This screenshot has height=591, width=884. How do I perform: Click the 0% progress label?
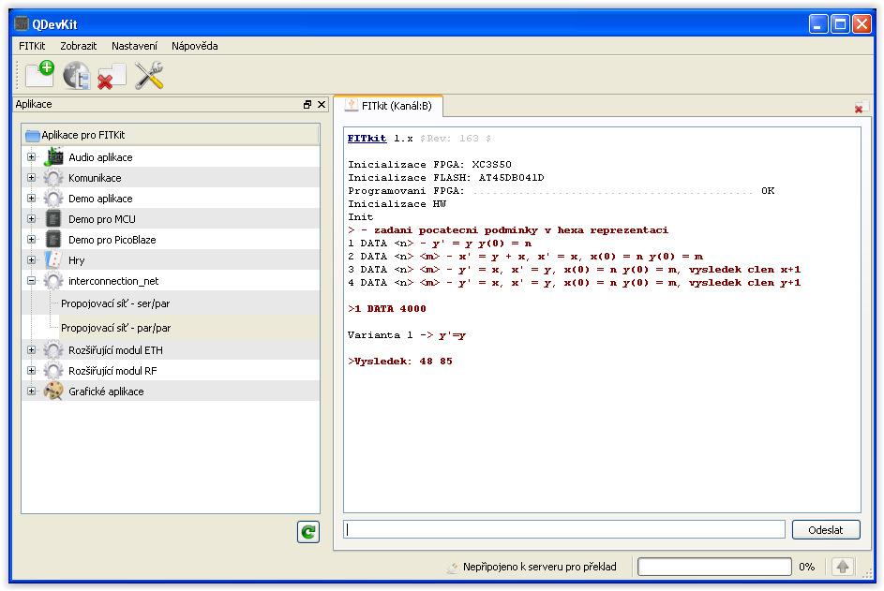[807, 567]
